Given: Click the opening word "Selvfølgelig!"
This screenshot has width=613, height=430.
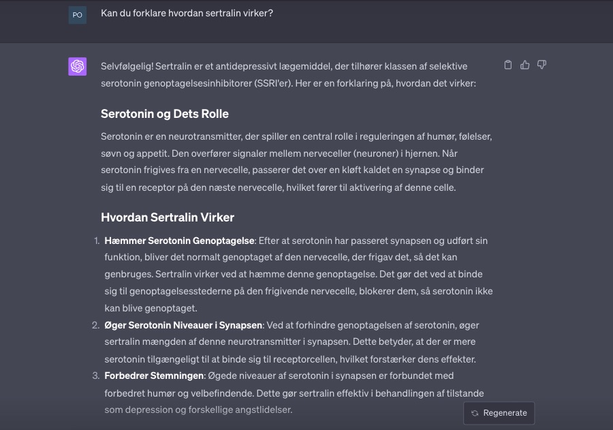Looking at the screenshot, I should [x=127, y=66].
